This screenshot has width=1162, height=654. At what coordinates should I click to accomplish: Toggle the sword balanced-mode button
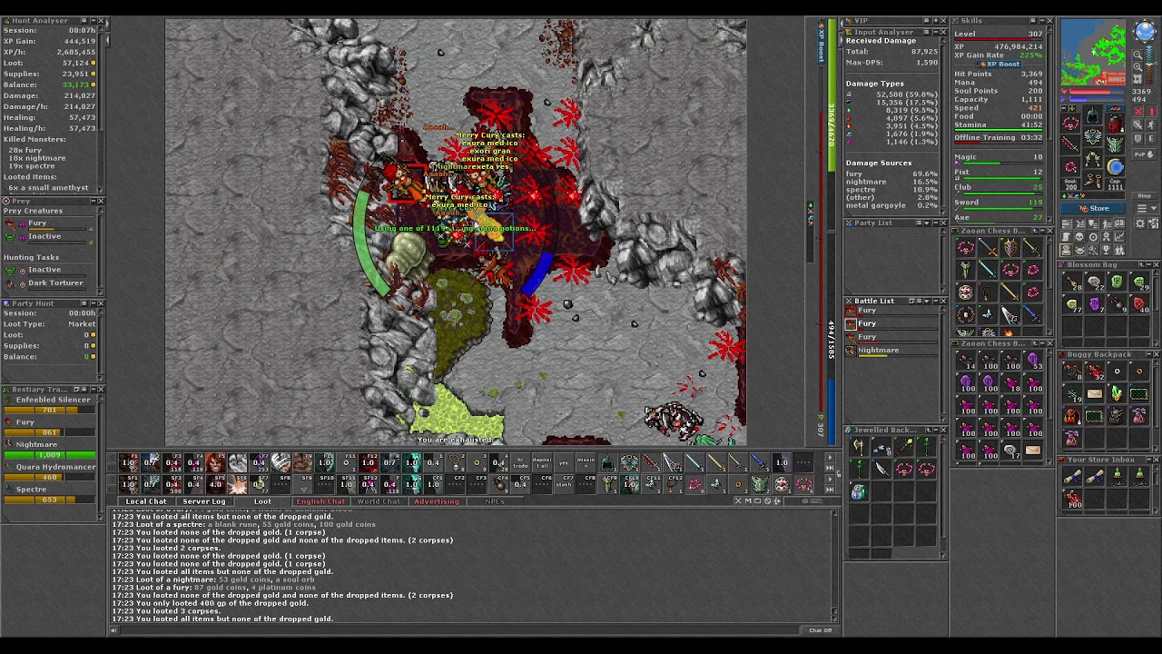tap(1138, 124)
